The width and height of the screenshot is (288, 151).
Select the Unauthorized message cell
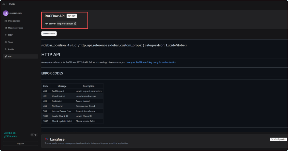[x=62, y=96]
